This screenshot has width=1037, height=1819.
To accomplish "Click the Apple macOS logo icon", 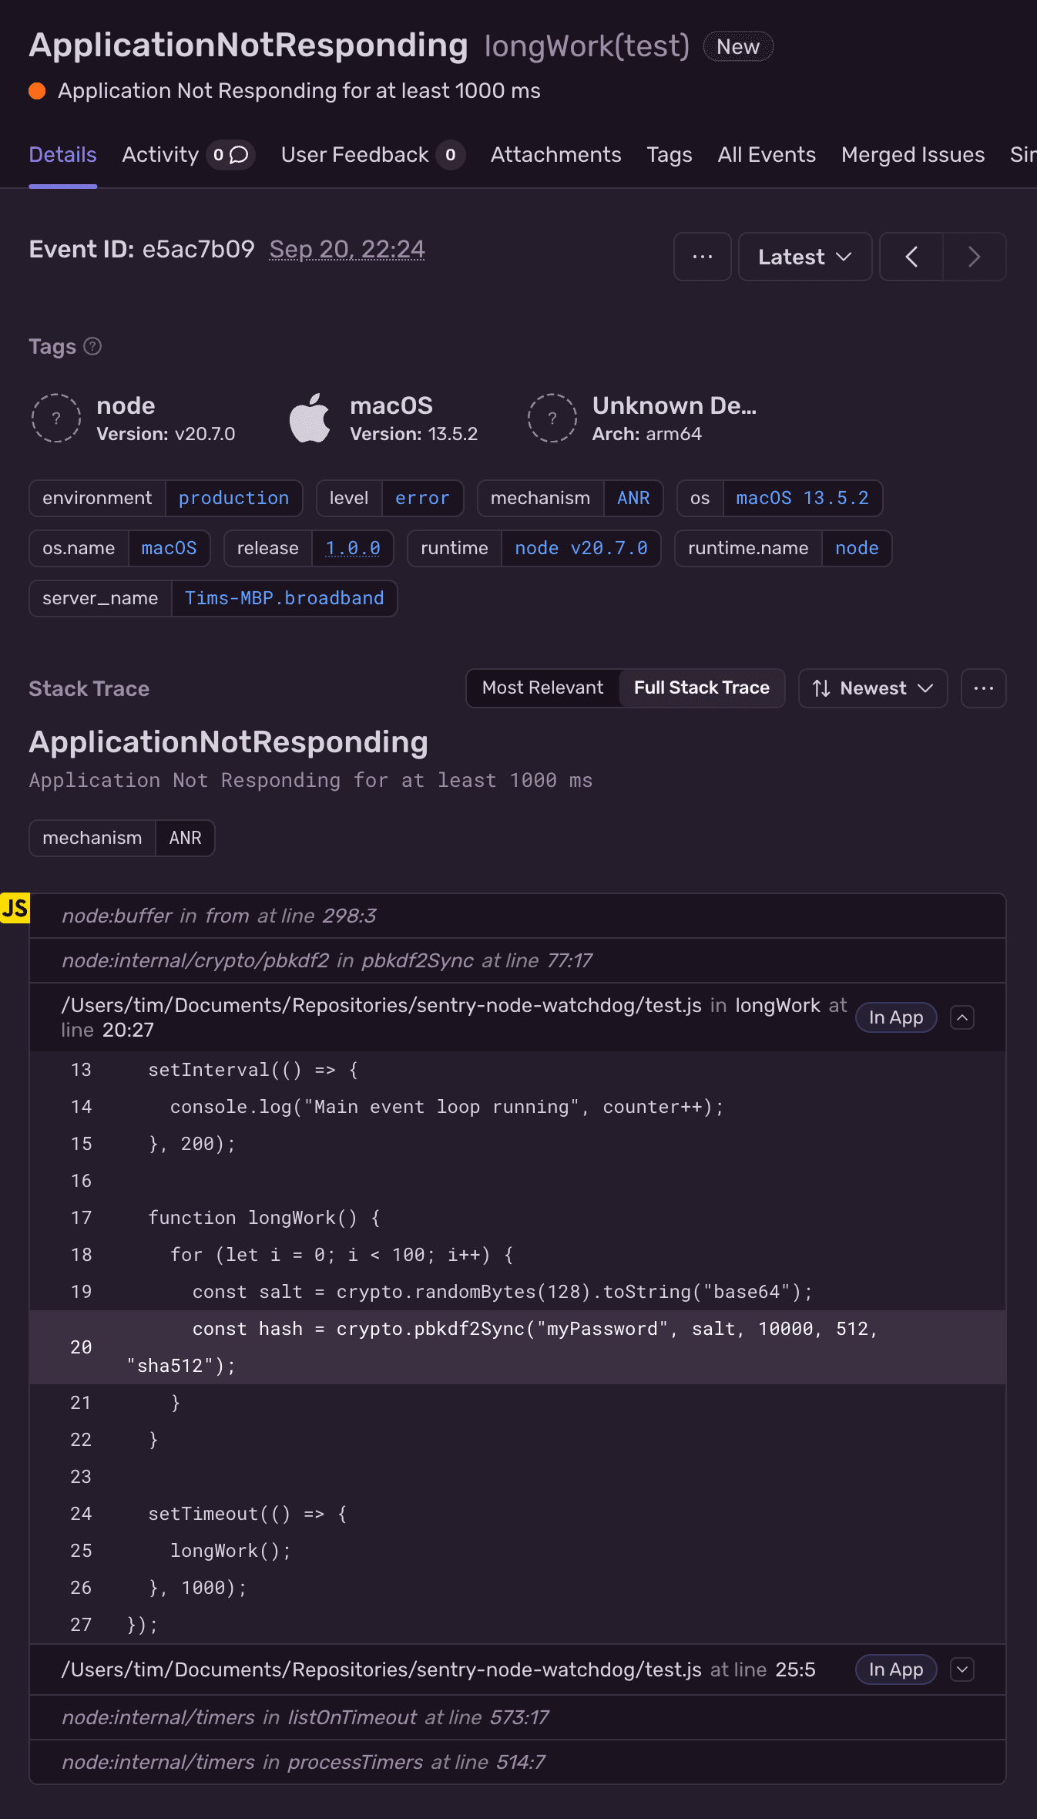I will [310, 419].
